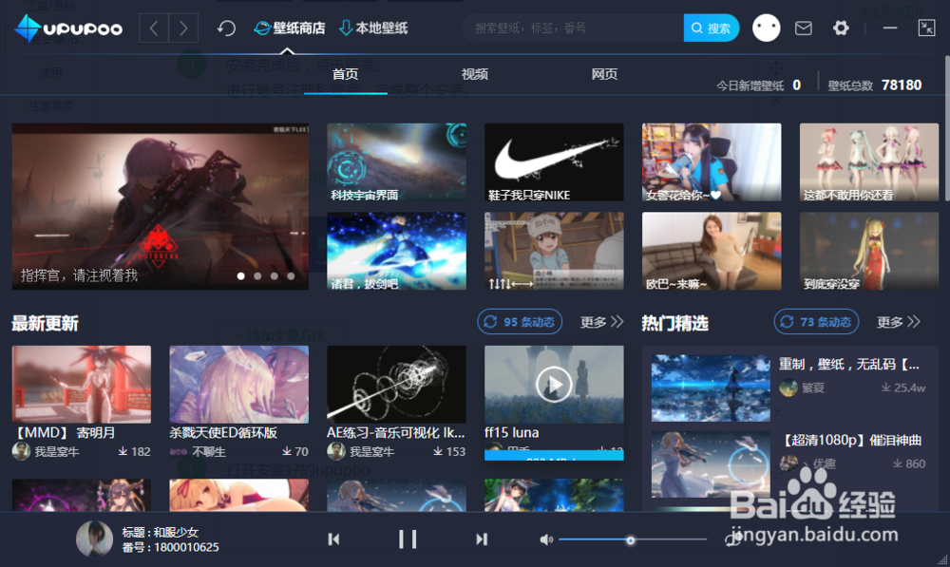Open the user avatar profile
This screenshot has height=567, width=950.
(766, 28)
